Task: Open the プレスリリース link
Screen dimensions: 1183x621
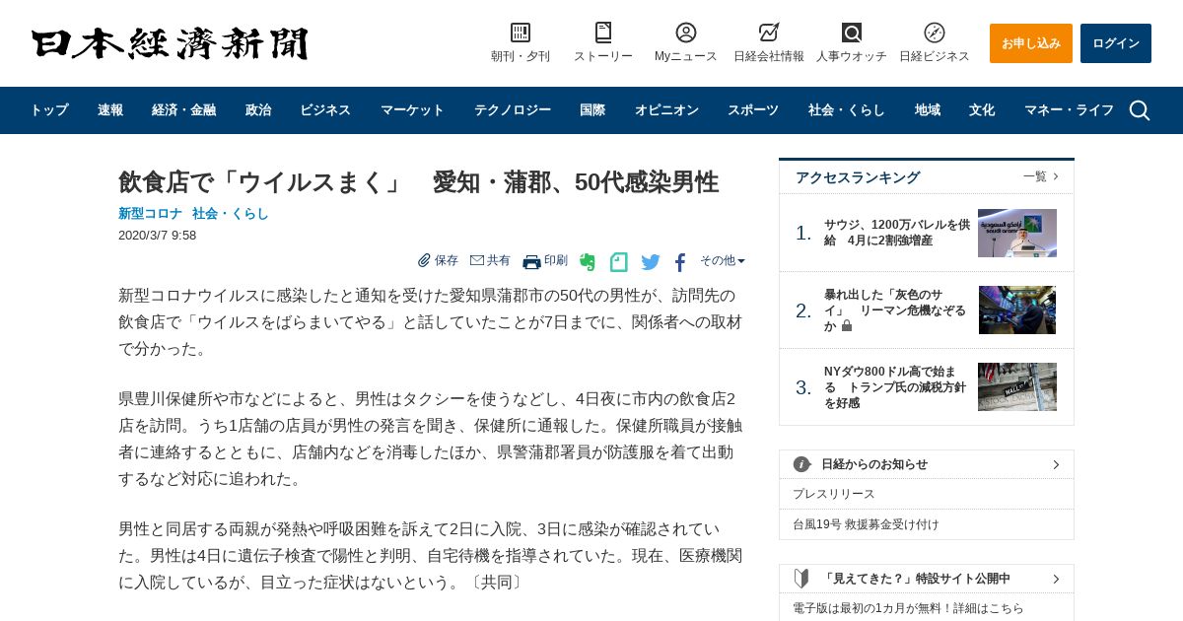Action: coord(834,494)
